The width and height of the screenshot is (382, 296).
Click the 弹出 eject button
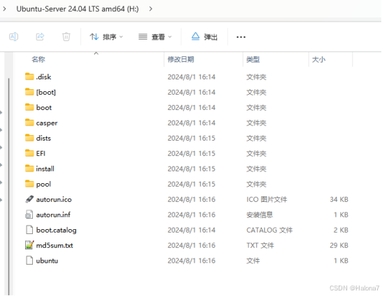click(204, 37)
